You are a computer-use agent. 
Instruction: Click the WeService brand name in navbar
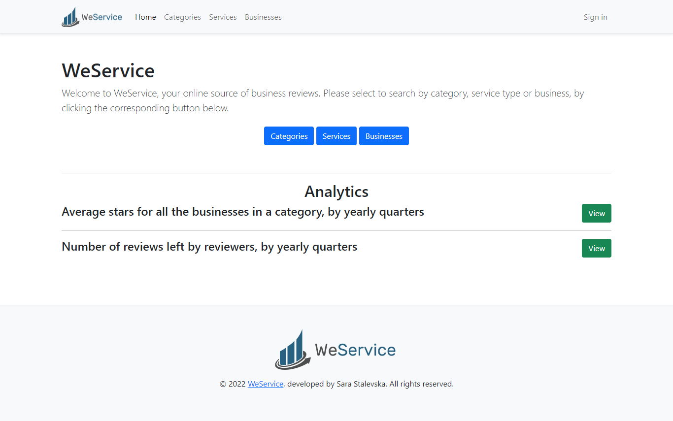(102, 17)
